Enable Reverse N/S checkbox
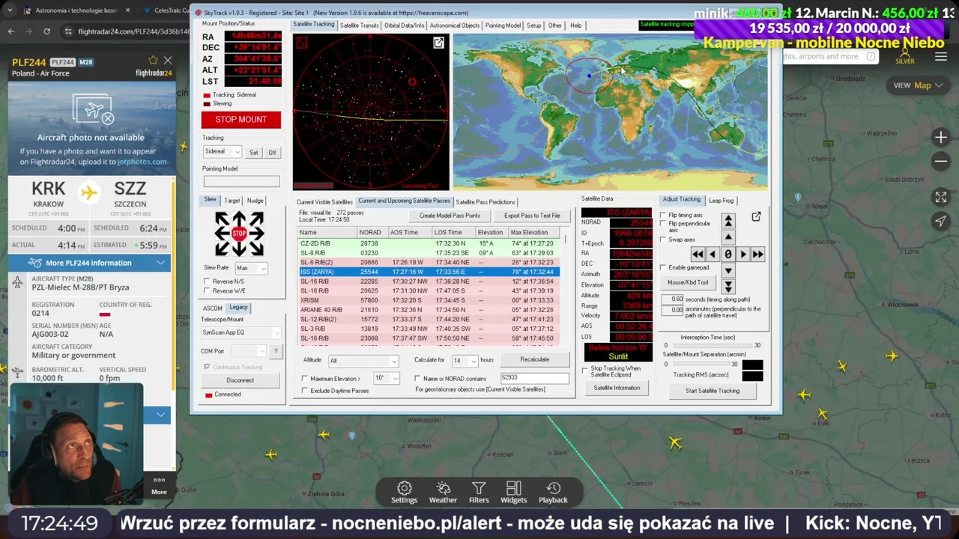 (x=207, y=281)
